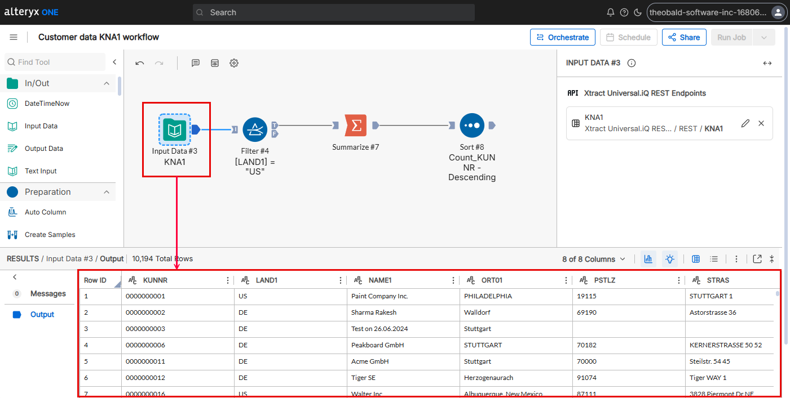Screen dimensions: 790x398
Task: Switch to list view icon in results
Action: click(714, 259)
